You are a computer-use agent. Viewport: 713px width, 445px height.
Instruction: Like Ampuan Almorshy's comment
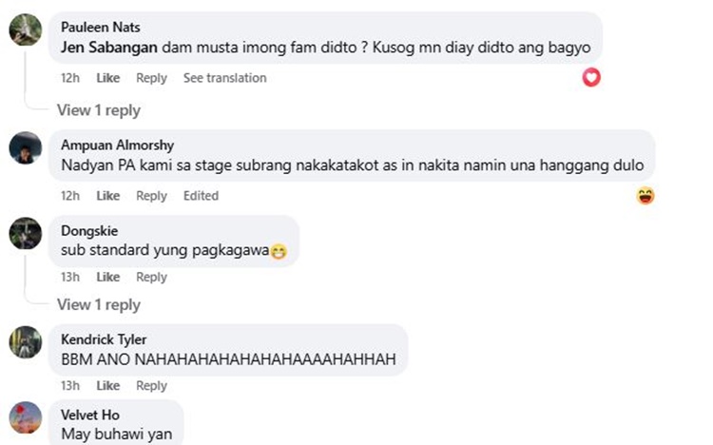pos(108,196)
